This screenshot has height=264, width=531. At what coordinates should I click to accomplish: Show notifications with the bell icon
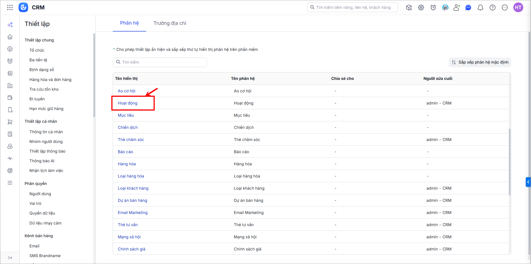(480, 7)
